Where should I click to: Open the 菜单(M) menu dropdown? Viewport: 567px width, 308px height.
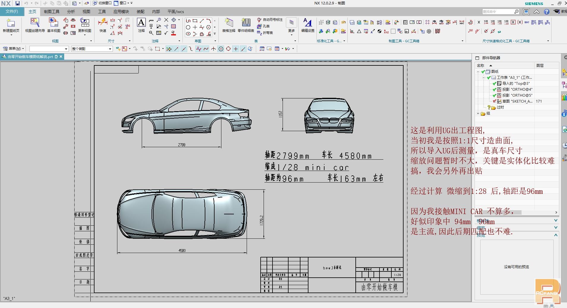[14, 48]
